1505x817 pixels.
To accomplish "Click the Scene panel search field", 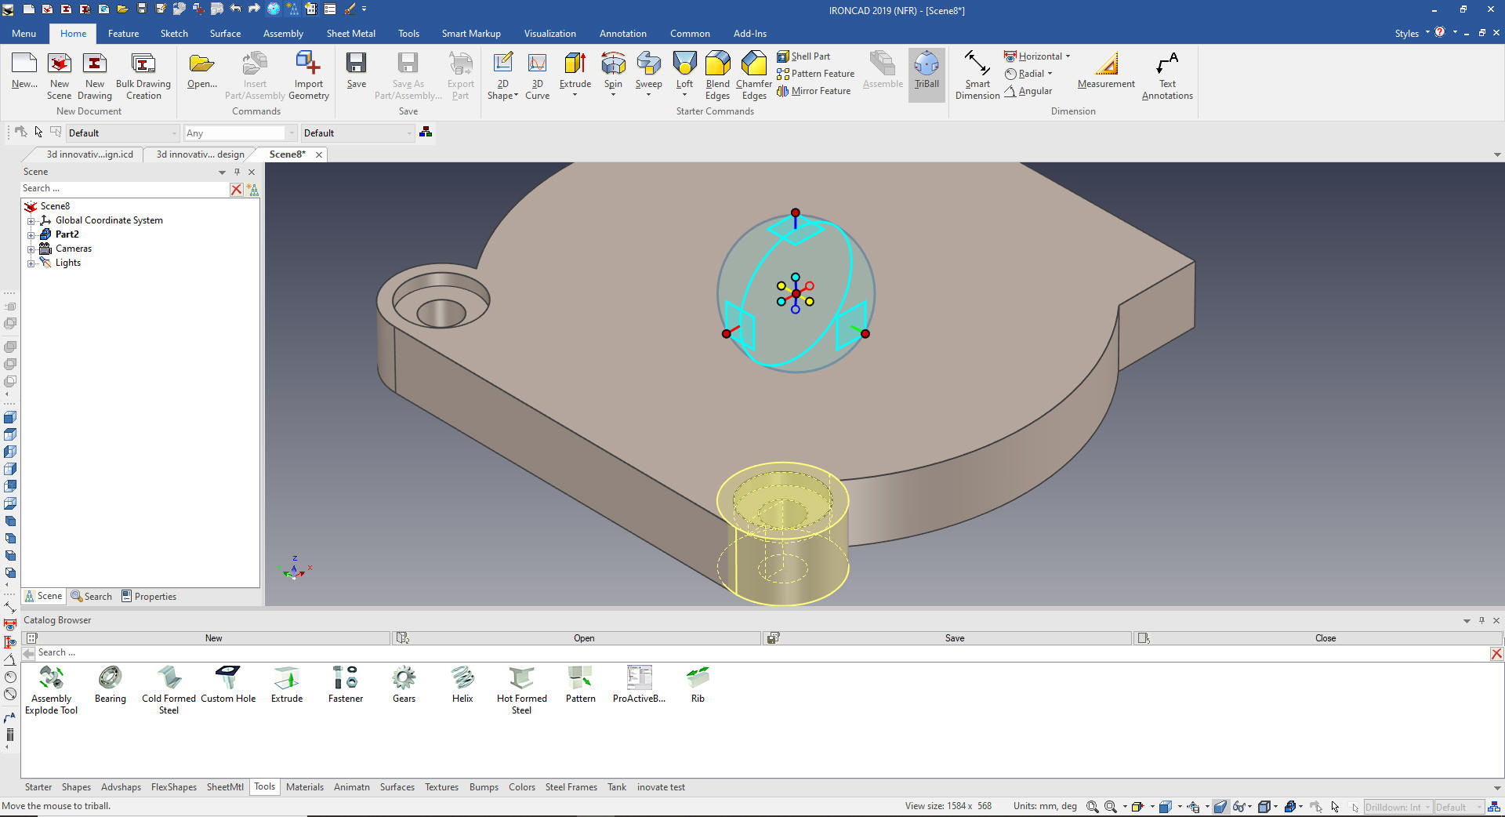I will pos(124,188).
